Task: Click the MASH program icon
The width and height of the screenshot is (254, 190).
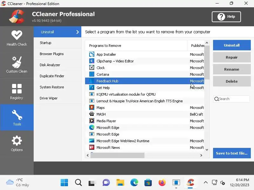Action: coord(92,114)
